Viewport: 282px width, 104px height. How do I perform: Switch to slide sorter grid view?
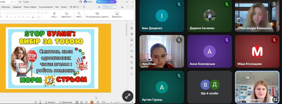[81, 102]
